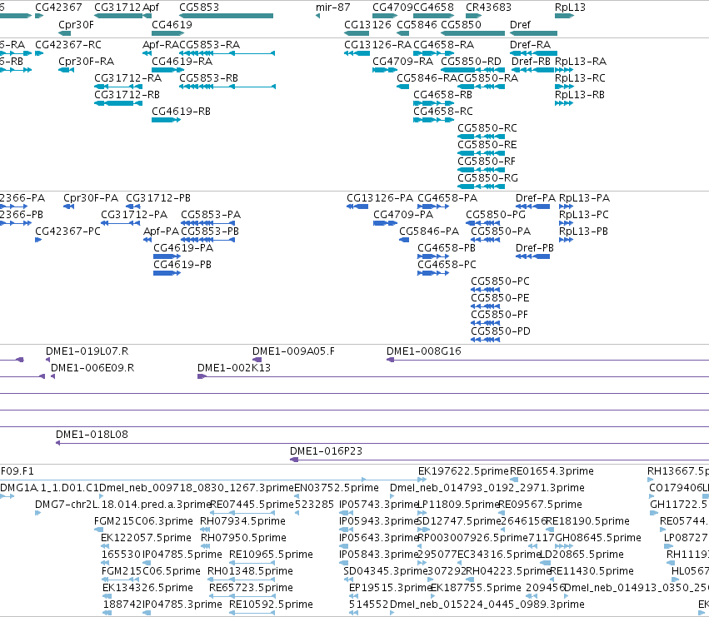This screenshot has height=617, width=709.
Task: Click the CG4709 gene label
Action: pyautogui.click(x=392, y=7)
